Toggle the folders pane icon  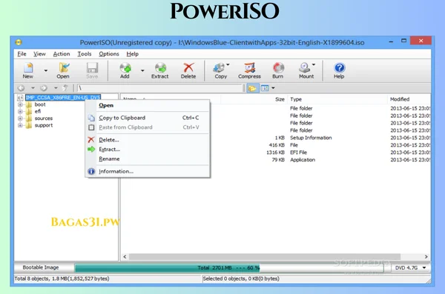click(252, 88)
